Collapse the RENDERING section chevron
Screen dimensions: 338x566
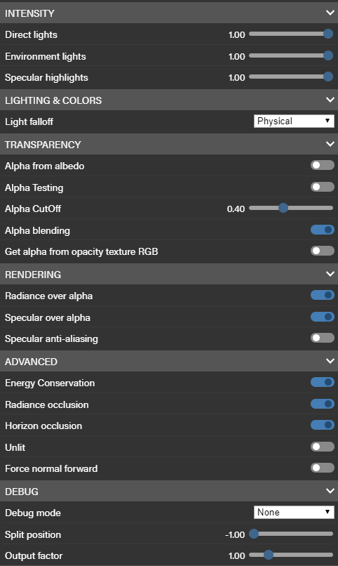pos(330,274)
